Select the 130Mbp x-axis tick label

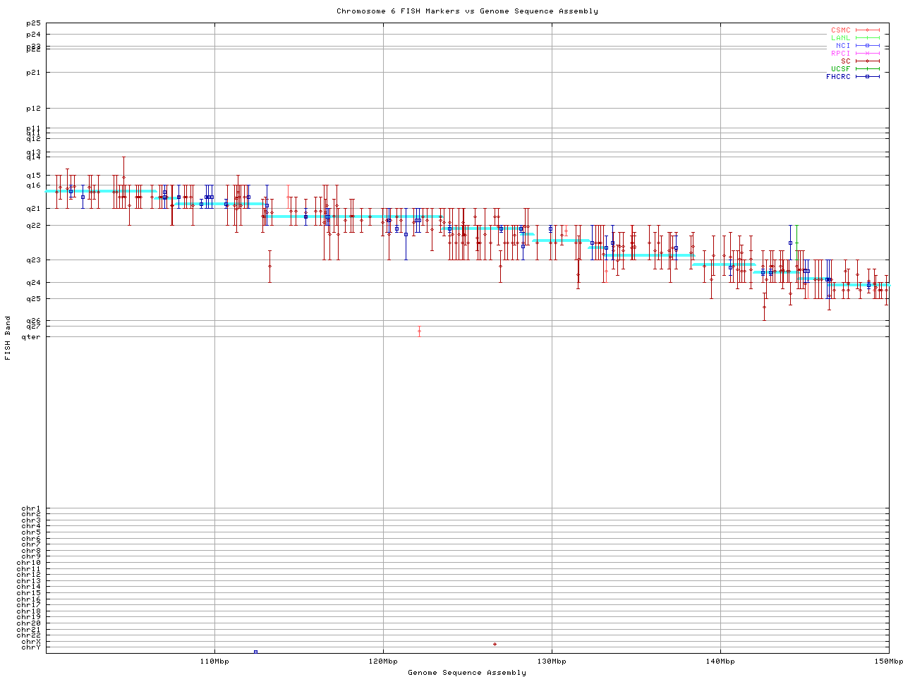point(552,661)
